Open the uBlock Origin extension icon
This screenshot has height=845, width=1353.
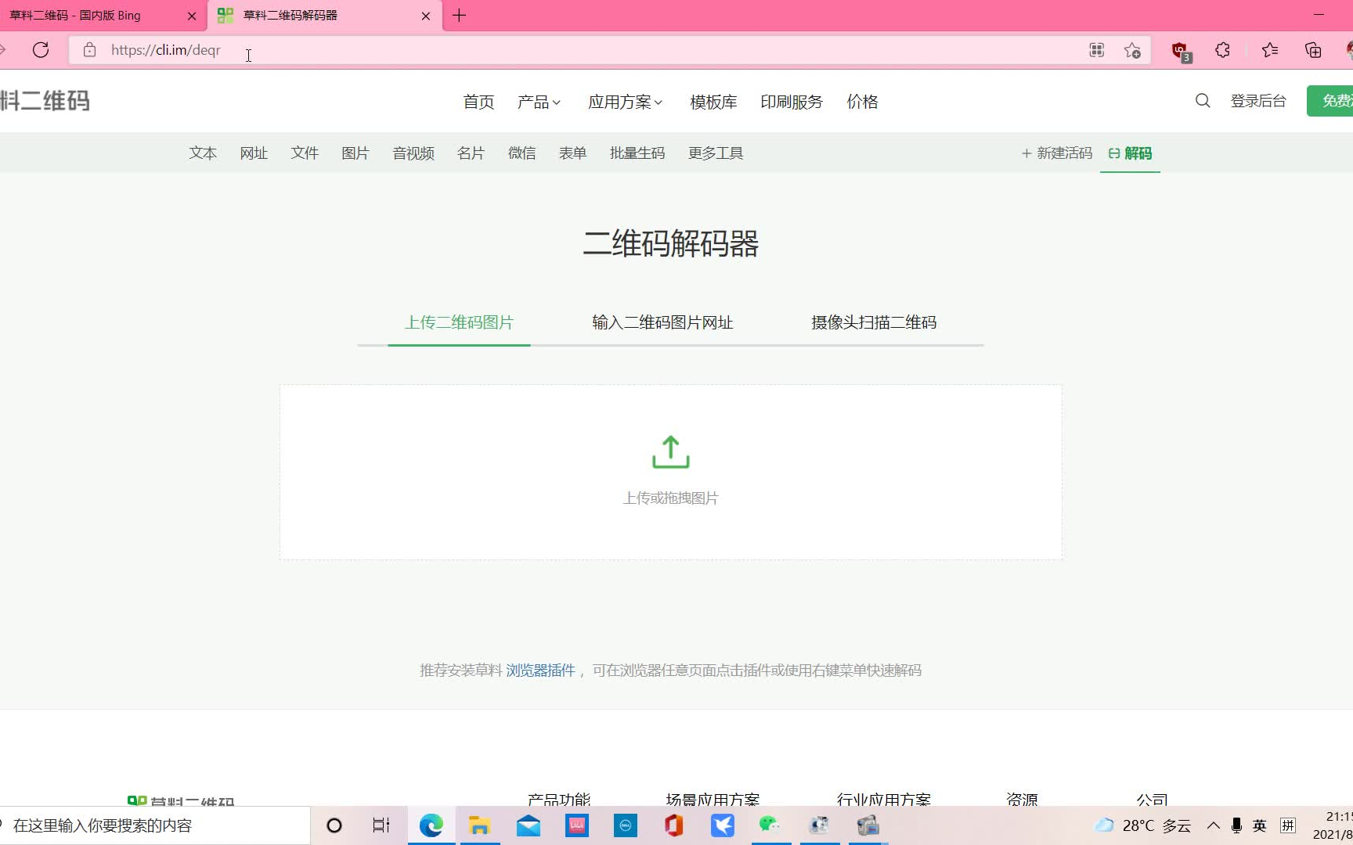click(1178, 50)
